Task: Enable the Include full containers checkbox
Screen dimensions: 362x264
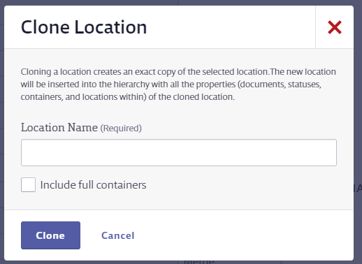Action: tap(28, 184)
